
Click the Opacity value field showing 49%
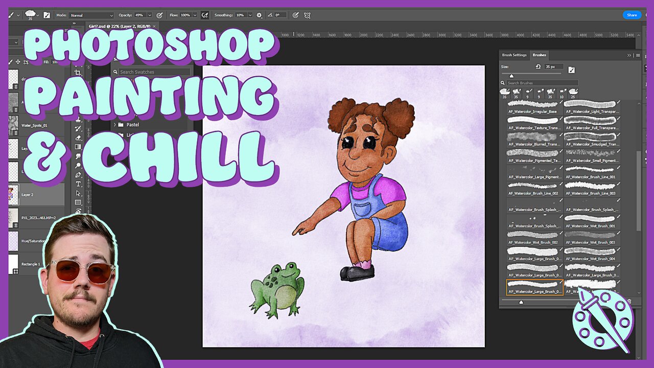[141, 15]
